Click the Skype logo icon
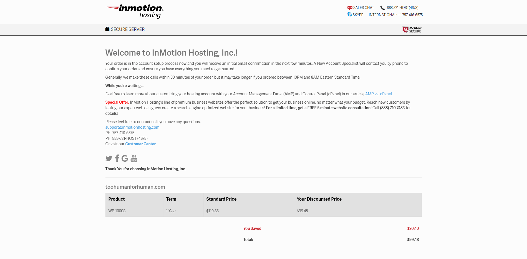This screenshot has width=527, height=259. [x=349, y=14]
